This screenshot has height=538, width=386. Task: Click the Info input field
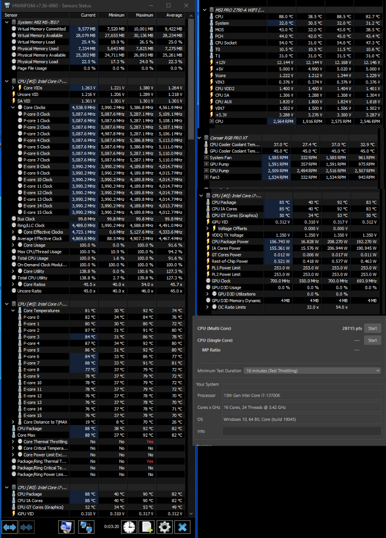coord(302,431)
